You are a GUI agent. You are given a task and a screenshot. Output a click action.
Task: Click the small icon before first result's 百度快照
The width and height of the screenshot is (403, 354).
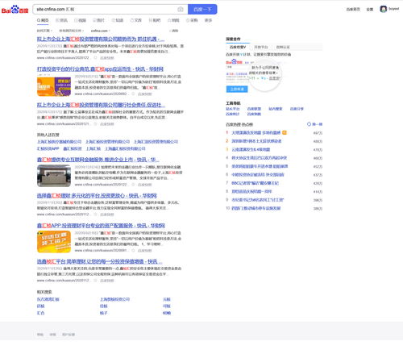click(95, 58)
